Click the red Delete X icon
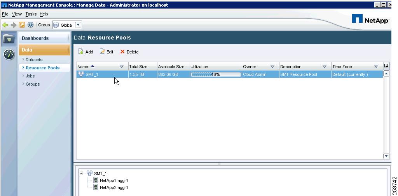The width and height of the screenshot is (398, 196). [122, 52]
